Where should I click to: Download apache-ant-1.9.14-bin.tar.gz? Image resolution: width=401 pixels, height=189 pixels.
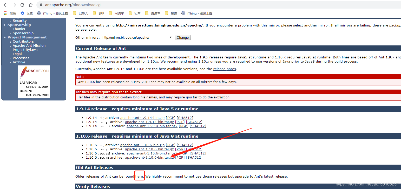[x=149, y=122]
